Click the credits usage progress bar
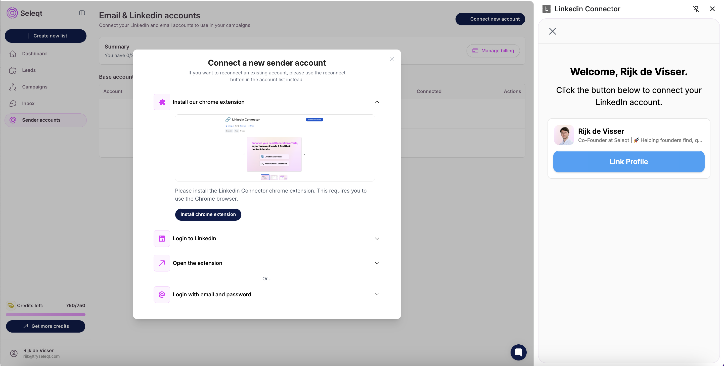Screen dimensions: 724x366 pos(46,314)
